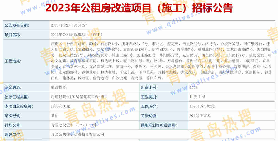
Task: Select the 工程地点 label cell
Action: 26,61
